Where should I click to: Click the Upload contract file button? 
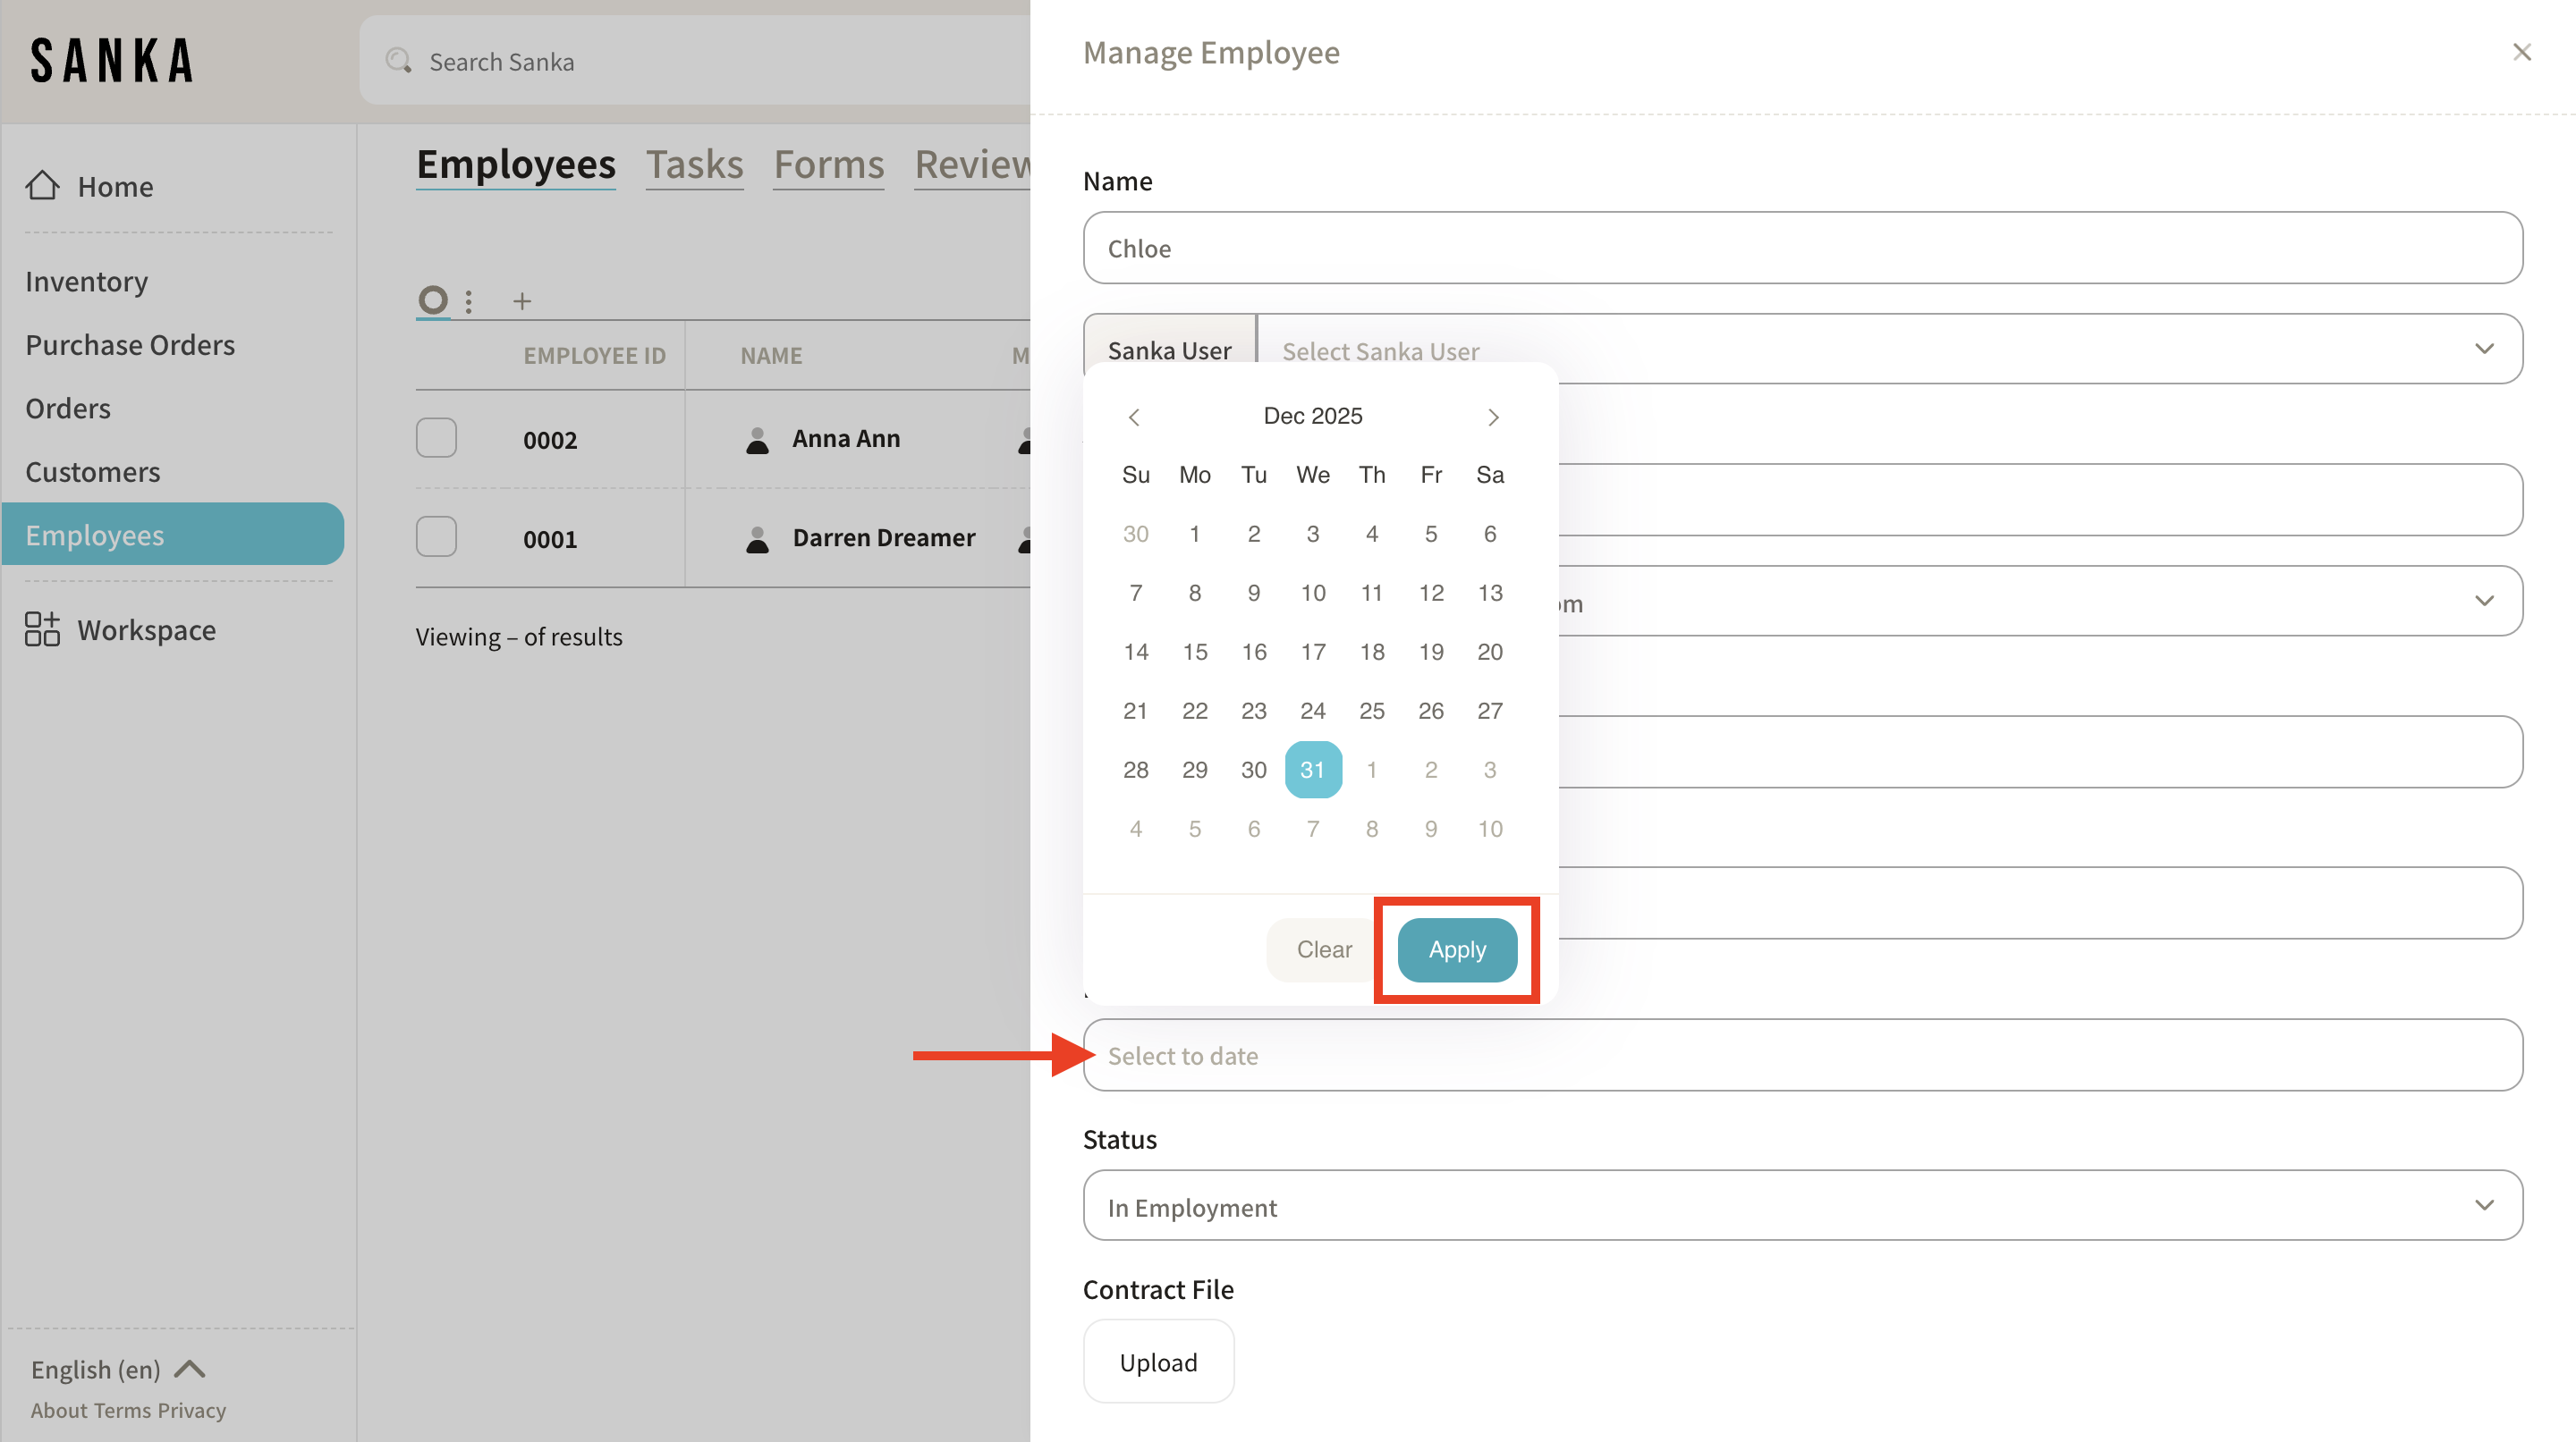tap(1158, 1362)
